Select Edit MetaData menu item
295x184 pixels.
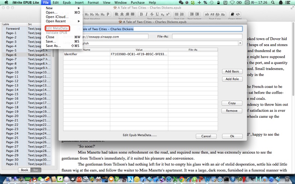tap(62, 28)
